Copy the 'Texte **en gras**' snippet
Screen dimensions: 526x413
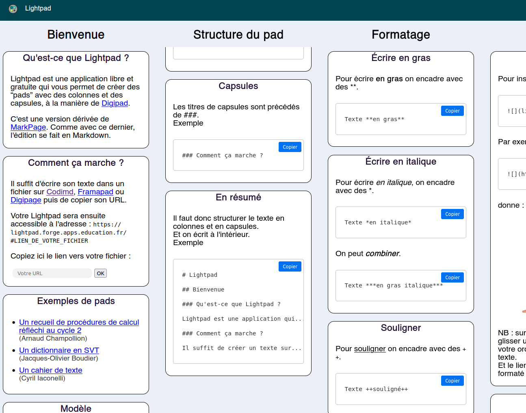tap(452, 111)
